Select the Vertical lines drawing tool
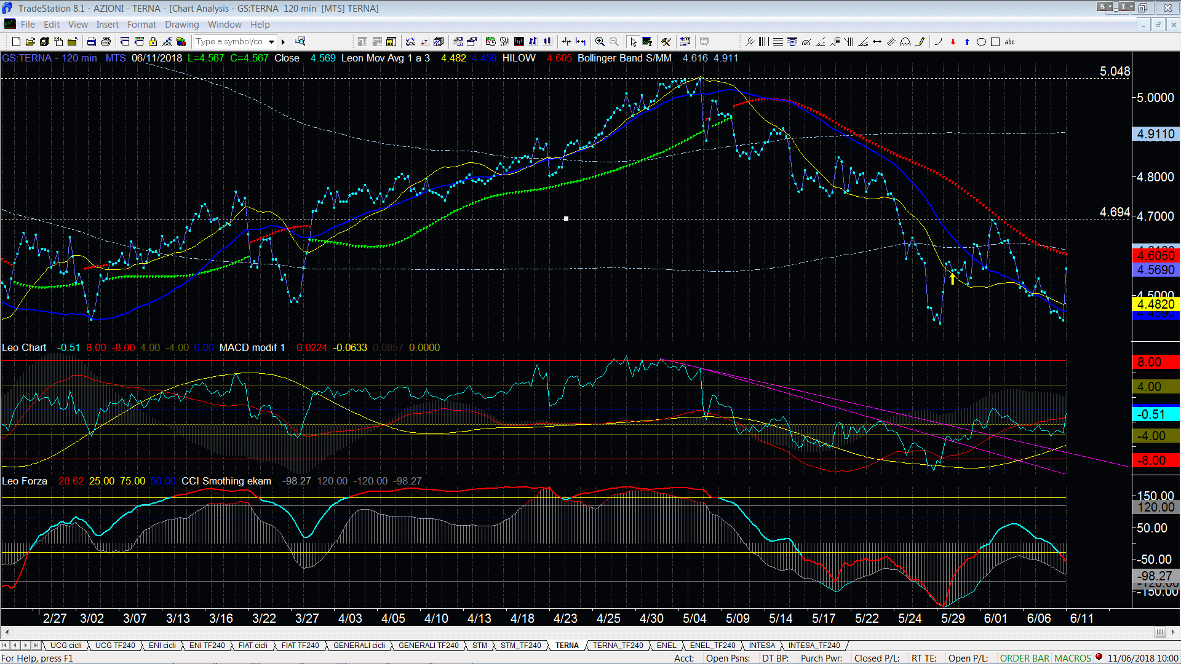This screenshot has width=1181, height=664. click(x=763, y=42)
